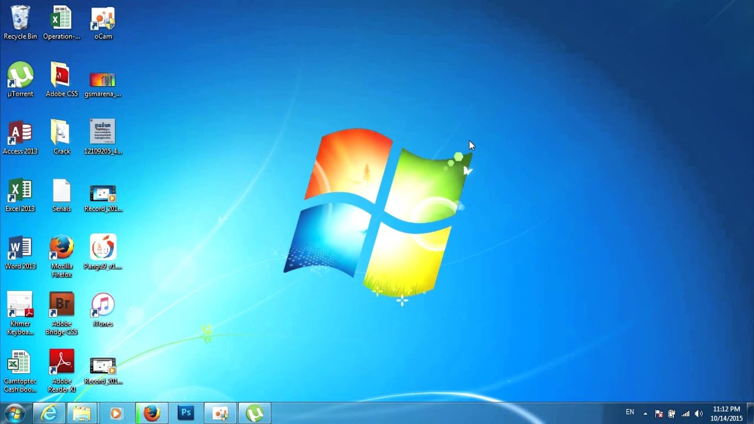Switch to the oCam taskbar button
Image resolution: width=754 pixels, height=424 pixels.
(x=220, y=413)
